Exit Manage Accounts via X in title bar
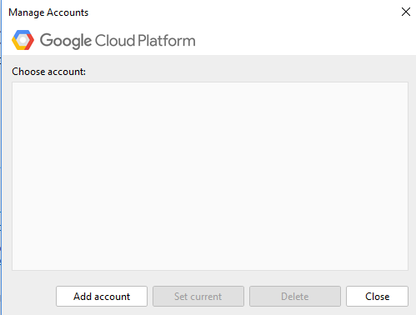 tap(406, 12)
